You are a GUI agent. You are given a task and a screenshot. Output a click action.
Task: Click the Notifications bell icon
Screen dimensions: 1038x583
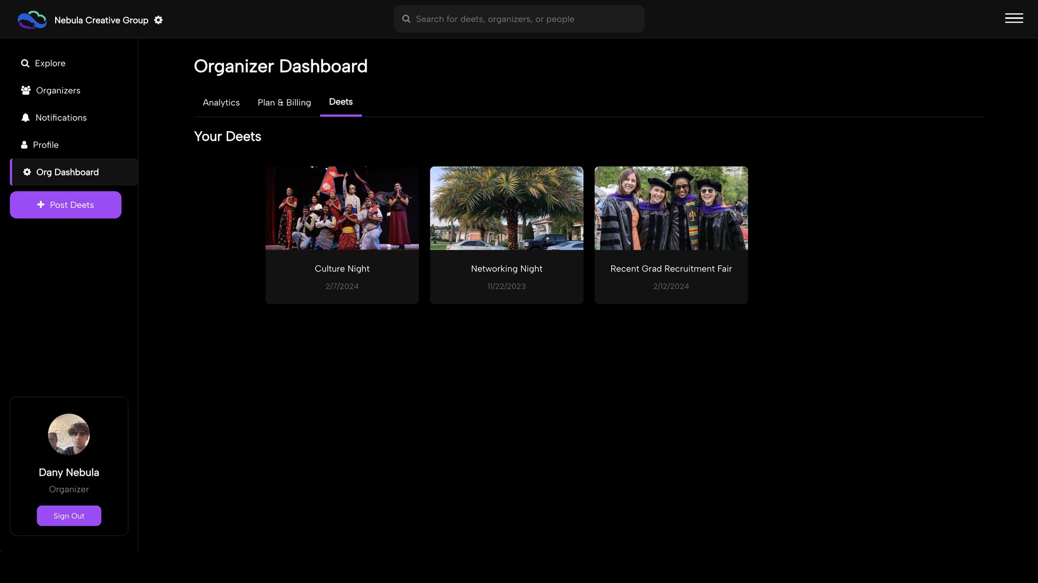coord(25,118)
